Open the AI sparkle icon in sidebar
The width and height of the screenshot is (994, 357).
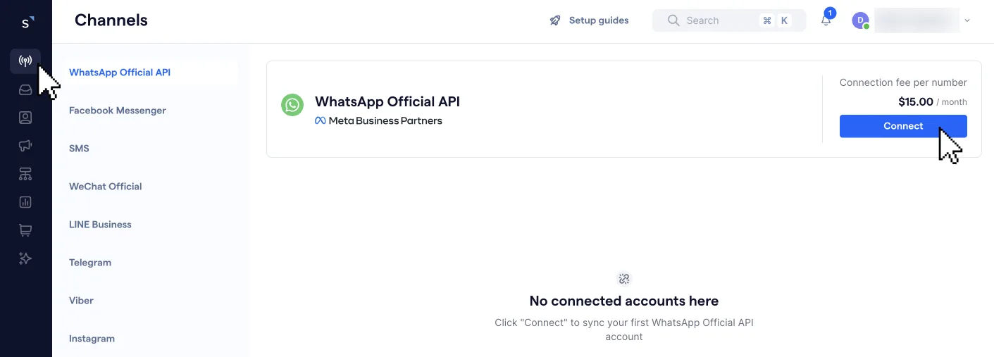(25, 258)
